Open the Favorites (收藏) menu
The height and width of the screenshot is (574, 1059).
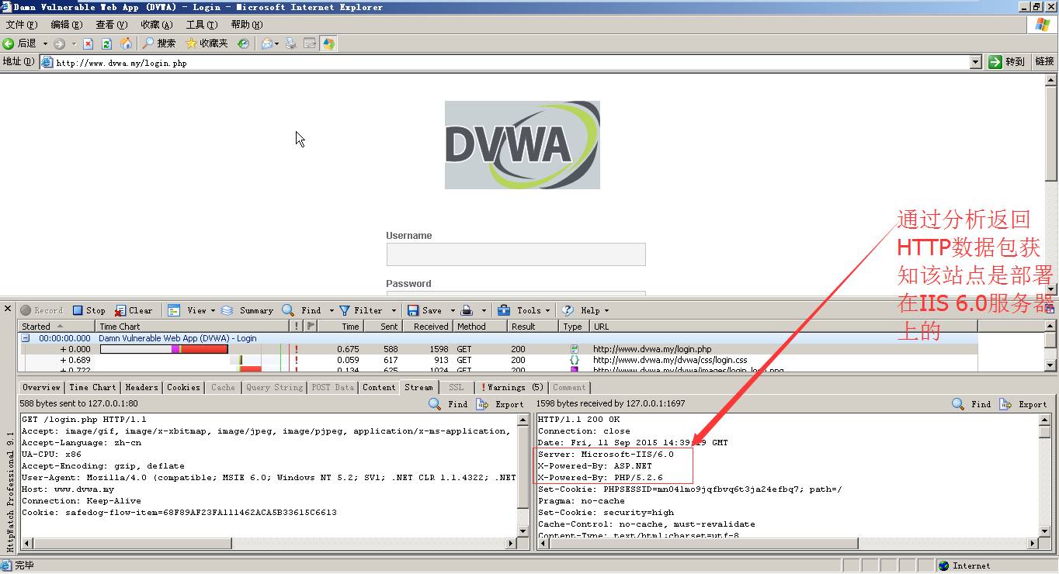point(156,25)
